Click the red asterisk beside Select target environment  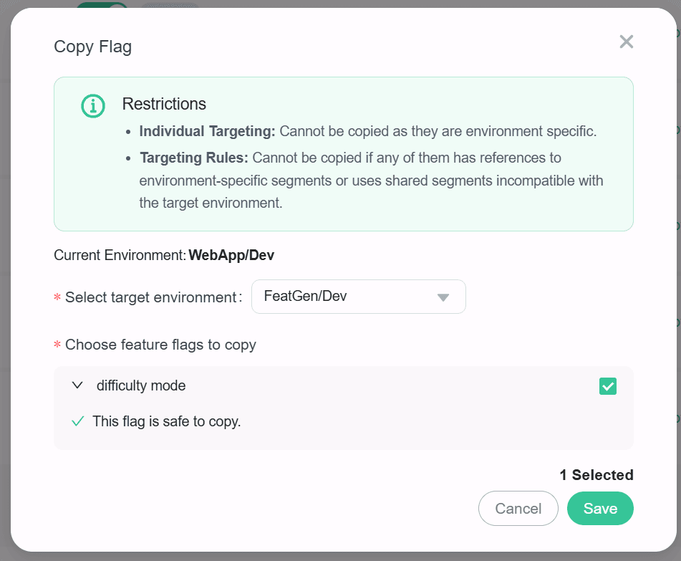[x=57, y=298]
